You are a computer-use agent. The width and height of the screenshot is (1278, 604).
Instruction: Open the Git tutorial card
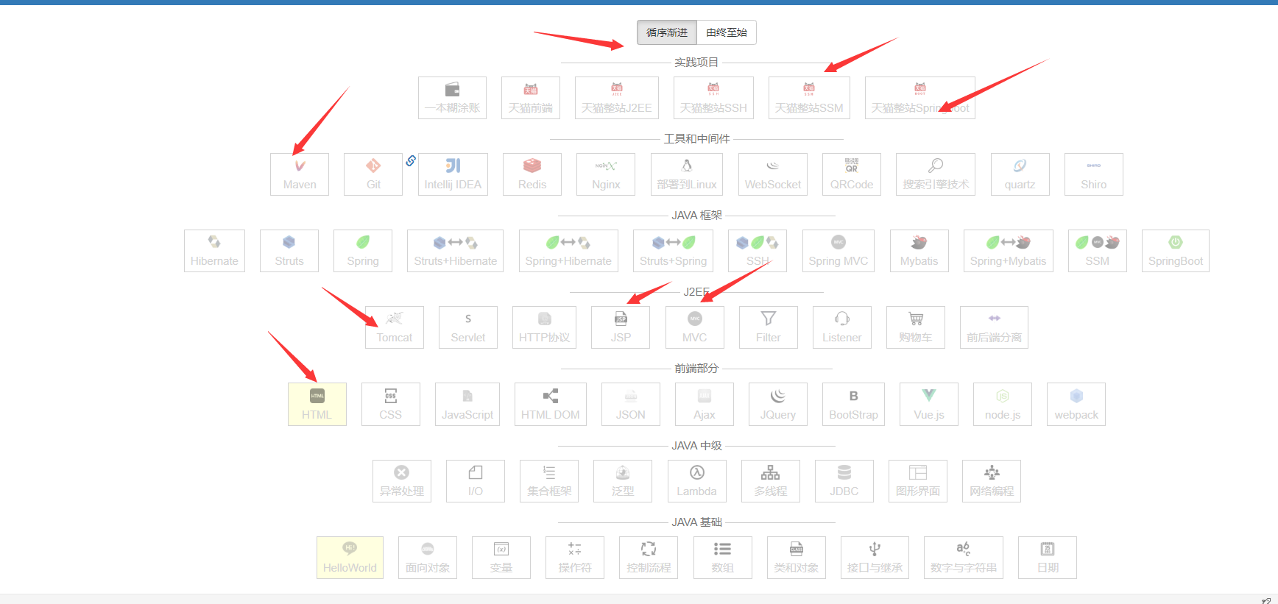click(x=373, y=174)
